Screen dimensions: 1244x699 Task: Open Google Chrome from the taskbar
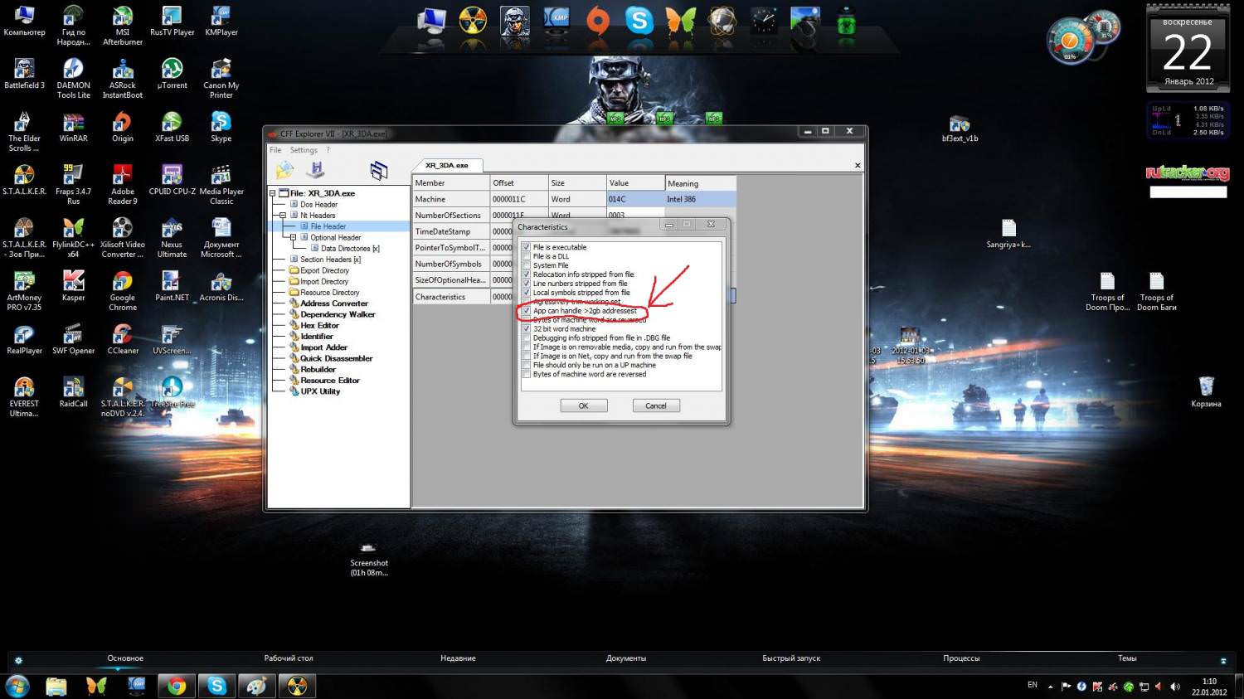click(x=176, y=686)
